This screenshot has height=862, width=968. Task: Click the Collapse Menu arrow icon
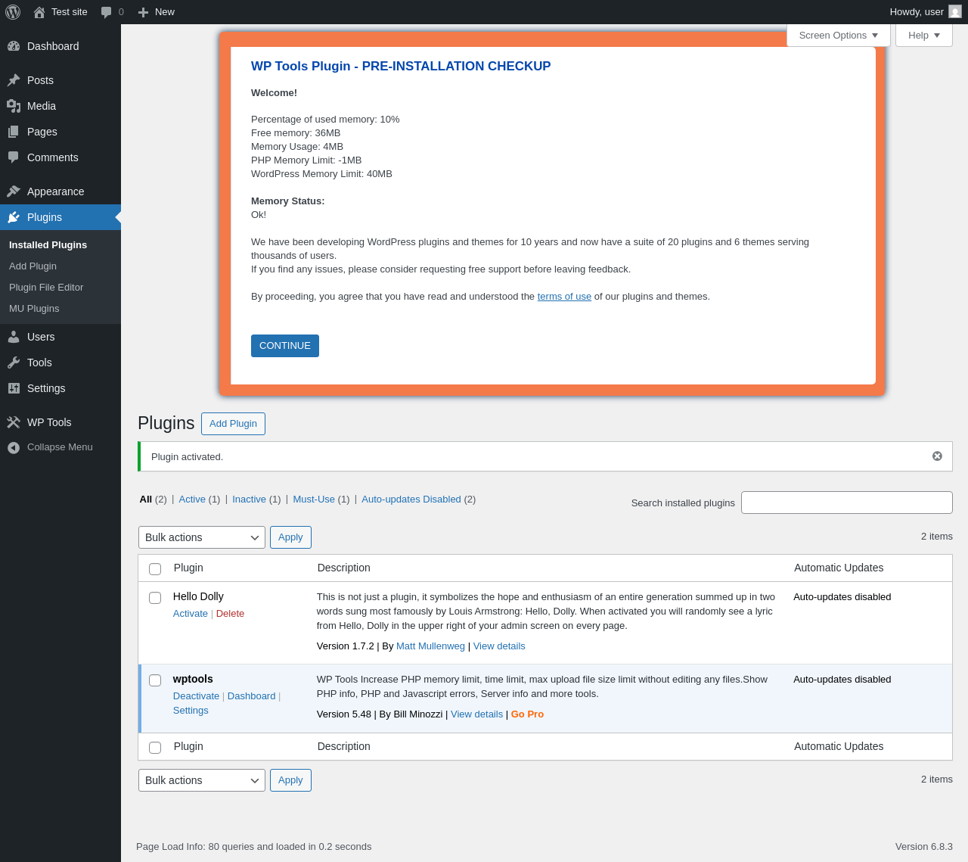coord(14,448)
